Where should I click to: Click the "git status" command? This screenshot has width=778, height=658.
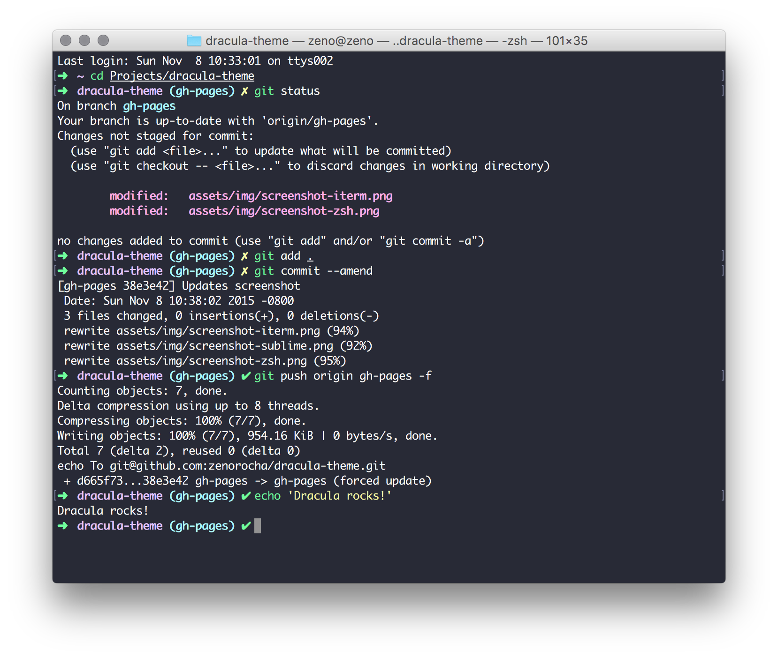(287, 91)
